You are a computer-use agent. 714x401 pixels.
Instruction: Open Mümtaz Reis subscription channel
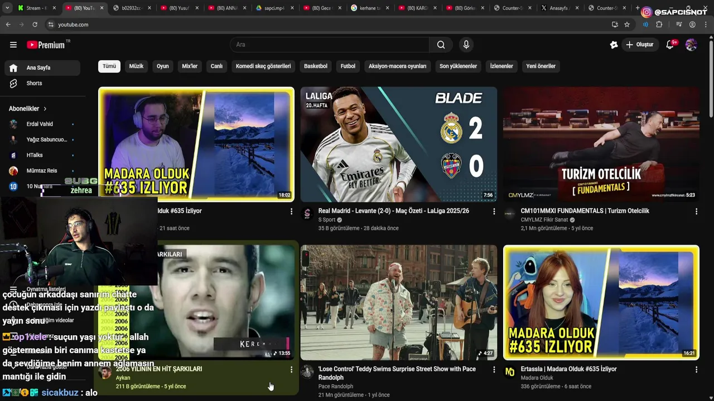pyautogui.click(x=42, y=170)
